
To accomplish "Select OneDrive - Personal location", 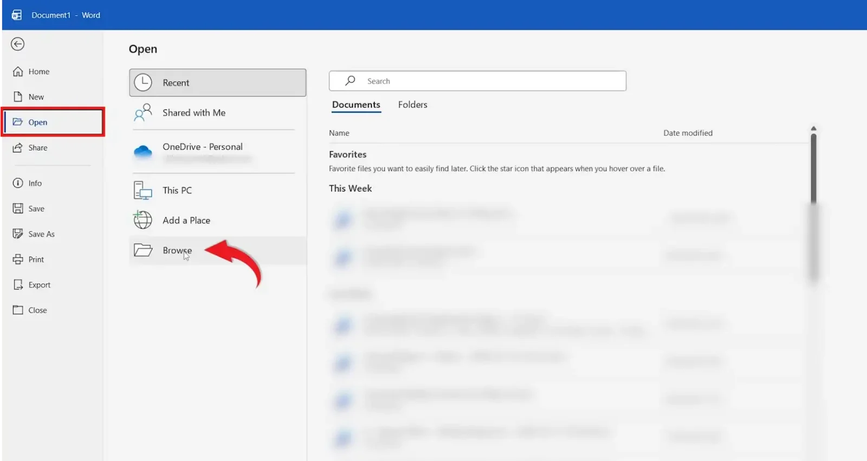I will (217, 152).
